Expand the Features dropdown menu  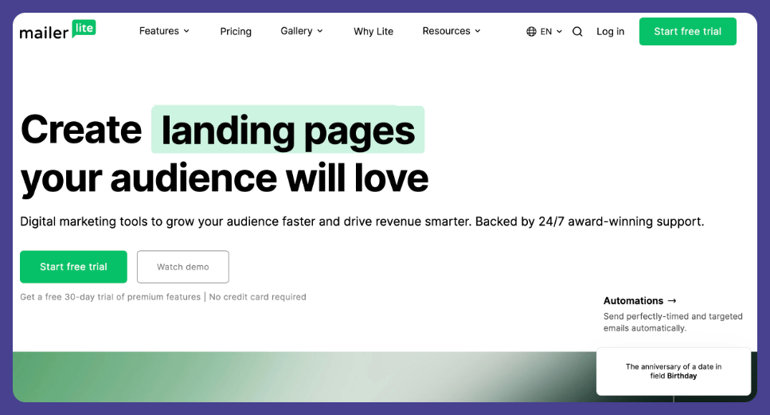click(x=164, y=31)
